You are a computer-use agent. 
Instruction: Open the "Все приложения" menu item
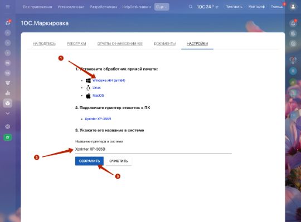[37, 7]
